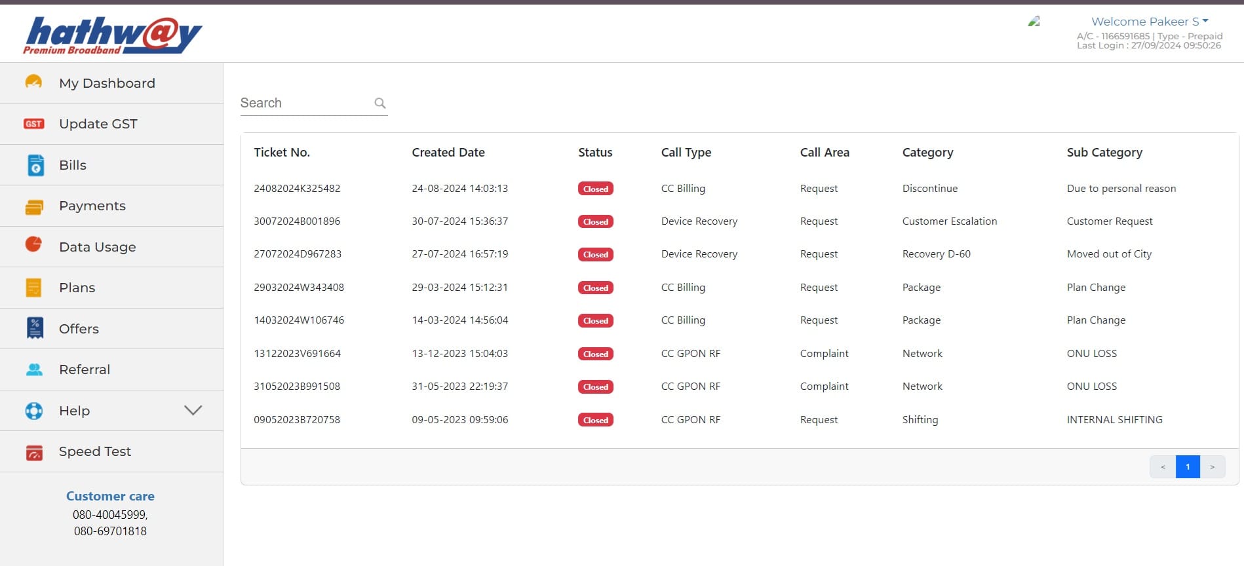Click the Referral people icon

(x=34, y=369)
